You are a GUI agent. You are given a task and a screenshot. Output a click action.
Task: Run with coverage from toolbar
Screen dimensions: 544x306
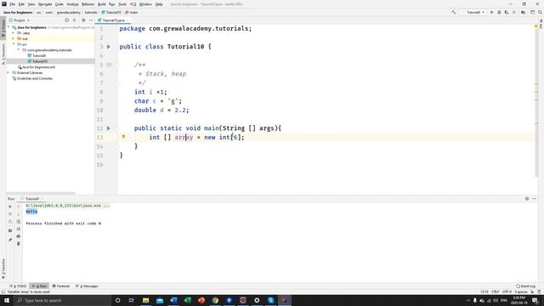click(x=507, y=12)
